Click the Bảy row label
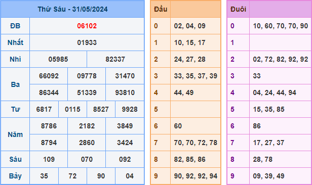 15,176
